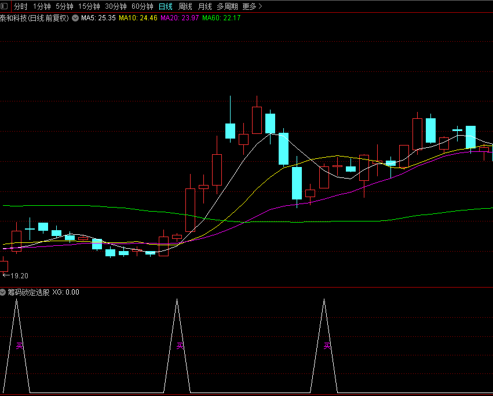Open the 多周期 multi-period view
The image size is (493, 396).
pyautogui.click(x=227, y=6)
